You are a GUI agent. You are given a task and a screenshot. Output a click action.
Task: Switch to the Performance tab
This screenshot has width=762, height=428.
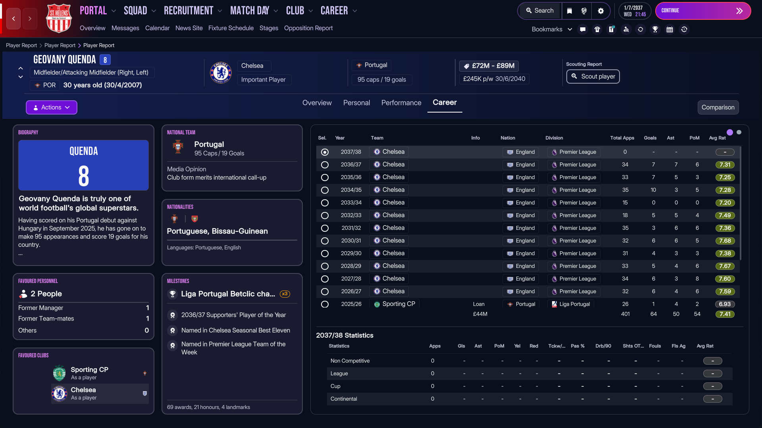(x=401, y=103)
